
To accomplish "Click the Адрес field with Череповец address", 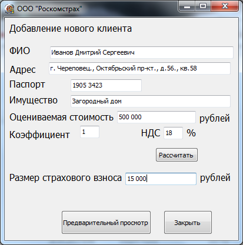I will click(x=139, y=68).
